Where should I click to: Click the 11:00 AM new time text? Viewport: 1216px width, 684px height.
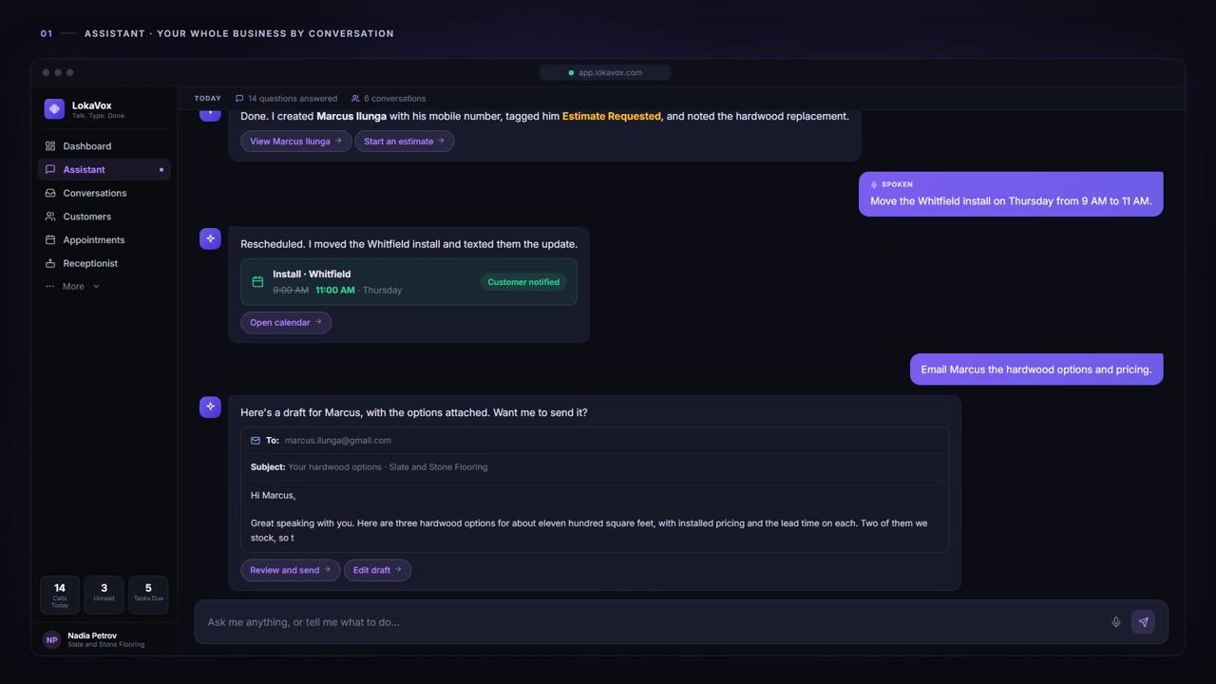click(335, 291)
